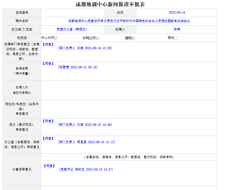
Task: Toggle the 中心内网 checkbox
Action: click(x=56, y=38)
